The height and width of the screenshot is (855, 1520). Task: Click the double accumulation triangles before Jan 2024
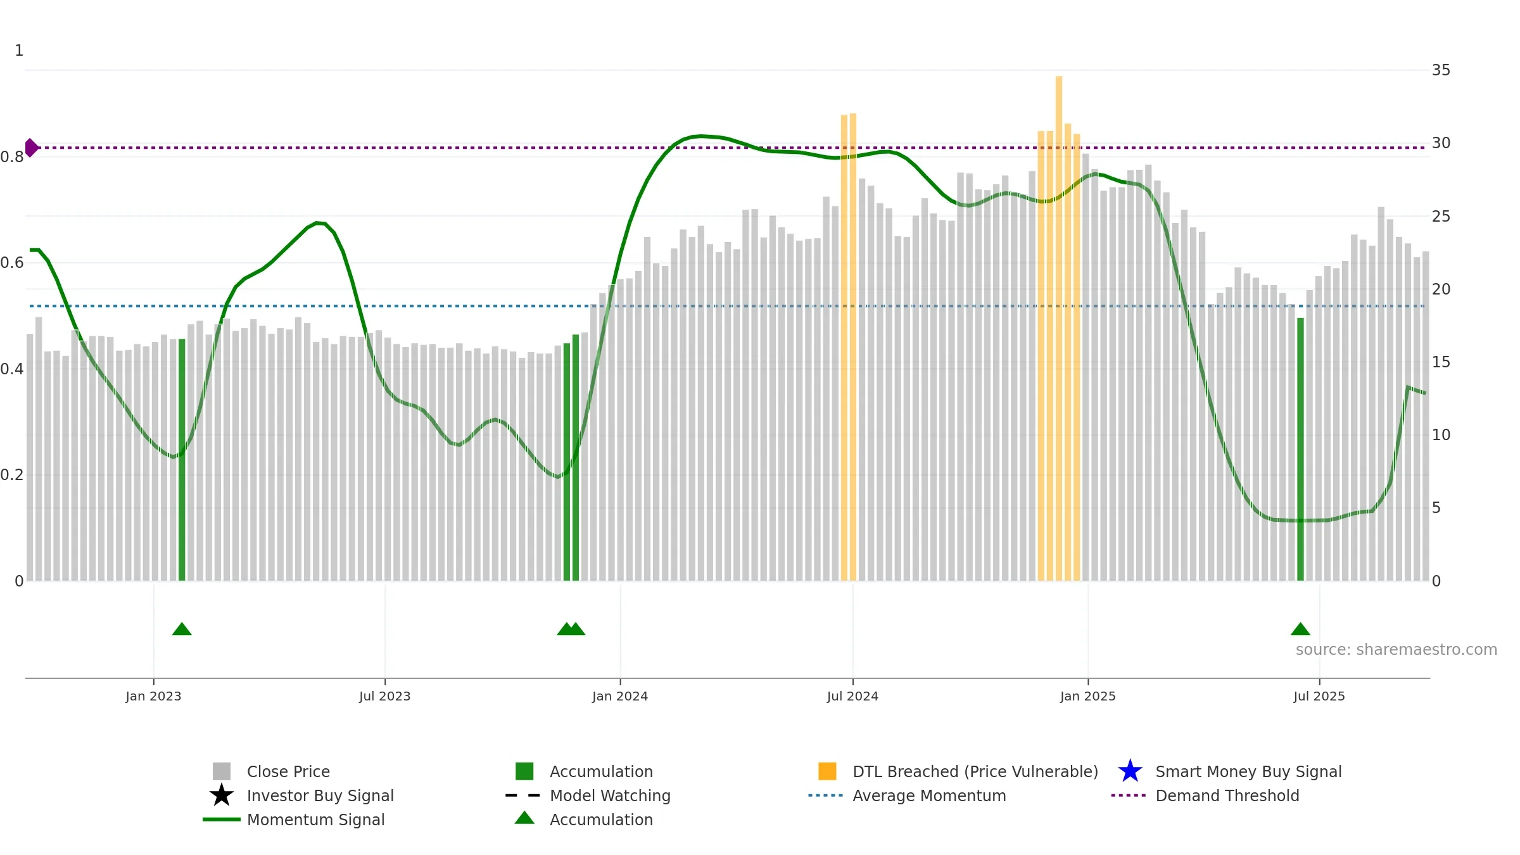coord(571,629)
